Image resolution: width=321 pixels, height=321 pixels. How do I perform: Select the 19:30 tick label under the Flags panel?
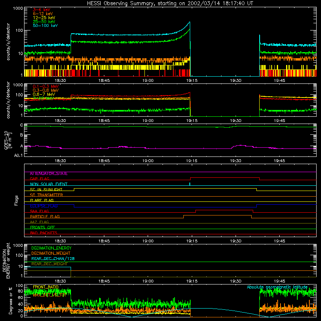[x=236, y=241]
